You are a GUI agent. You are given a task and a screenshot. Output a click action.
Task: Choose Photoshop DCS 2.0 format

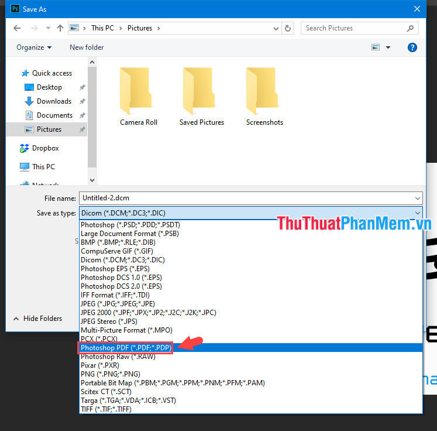pyautogui.click(x=250, y=286)
